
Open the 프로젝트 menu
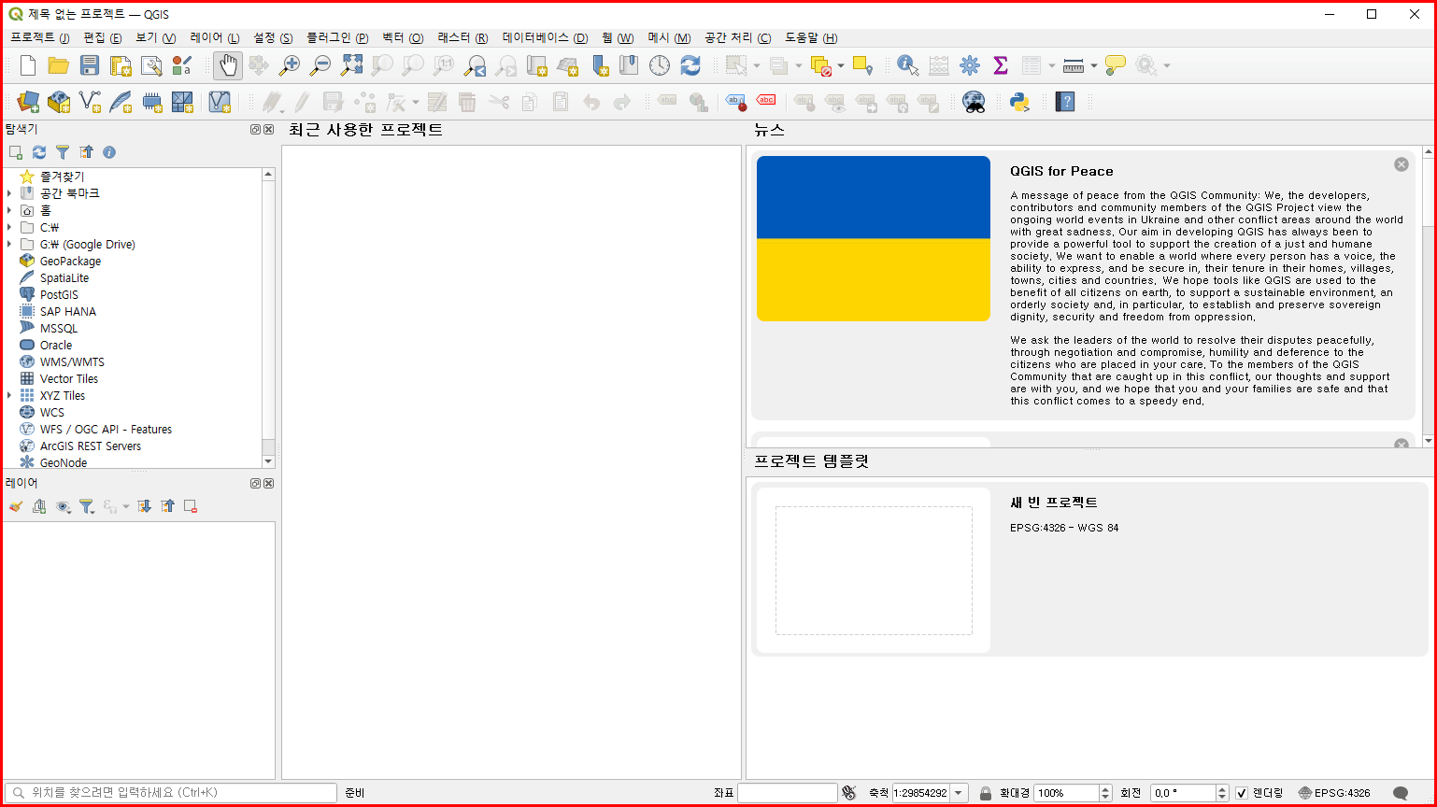[x=39, y=38]
